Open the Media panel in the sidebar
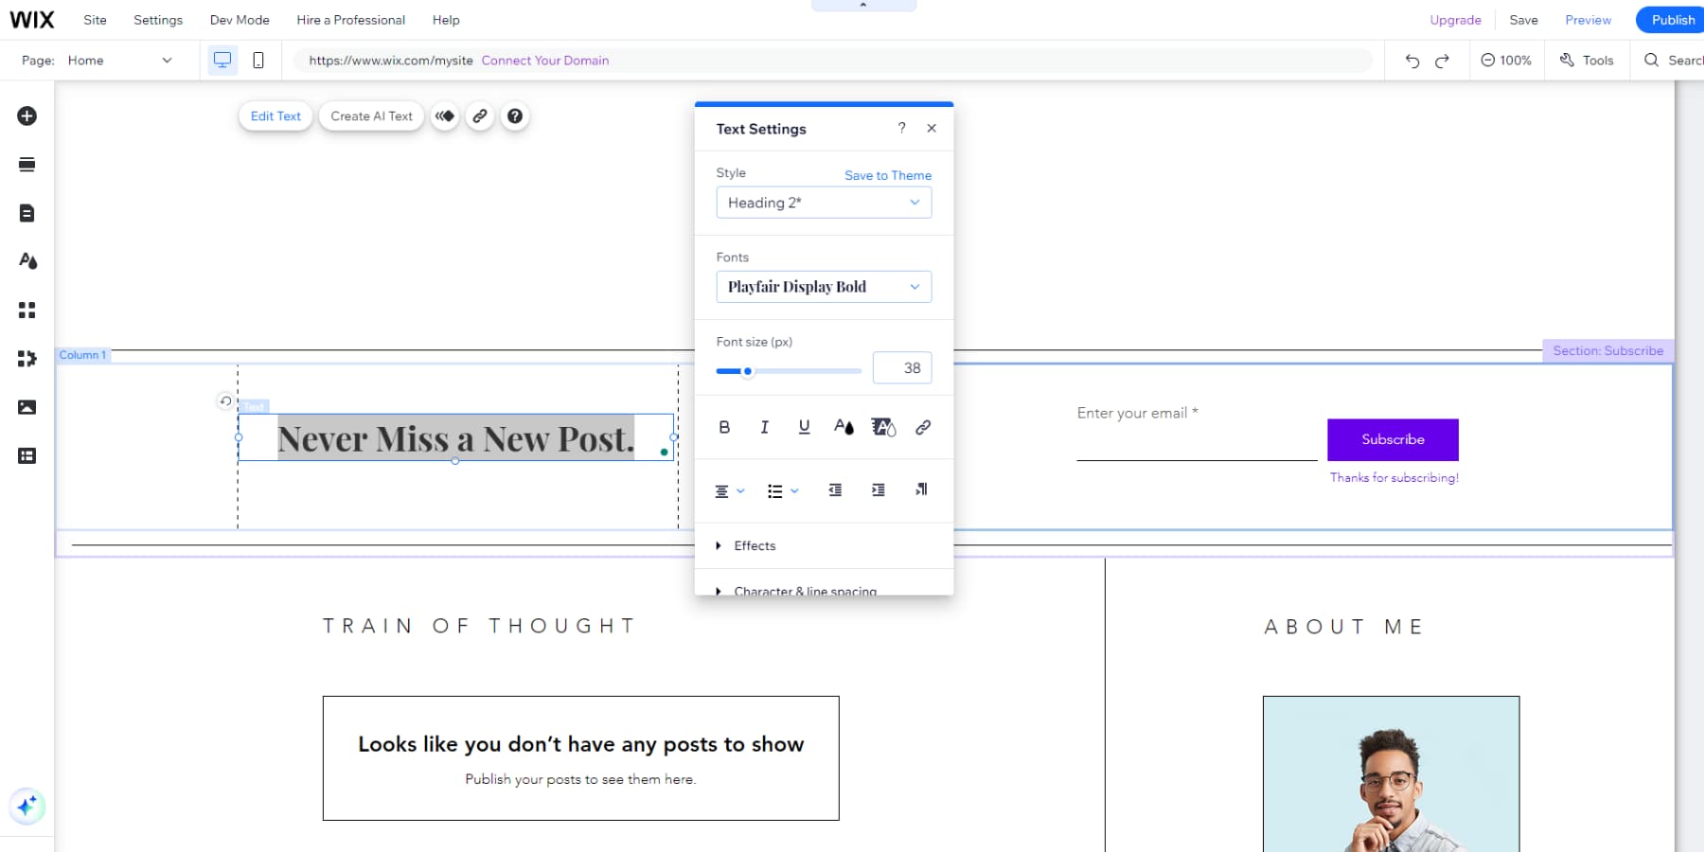 click(x=27, y=406)
